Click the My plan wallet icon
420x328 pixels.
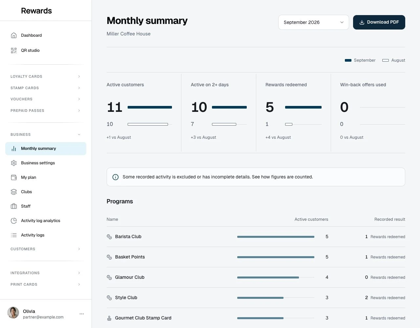14,177
